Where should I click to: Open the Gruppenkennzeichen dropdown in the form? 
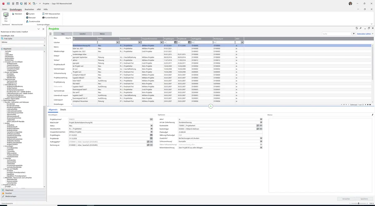pos(151,132)
